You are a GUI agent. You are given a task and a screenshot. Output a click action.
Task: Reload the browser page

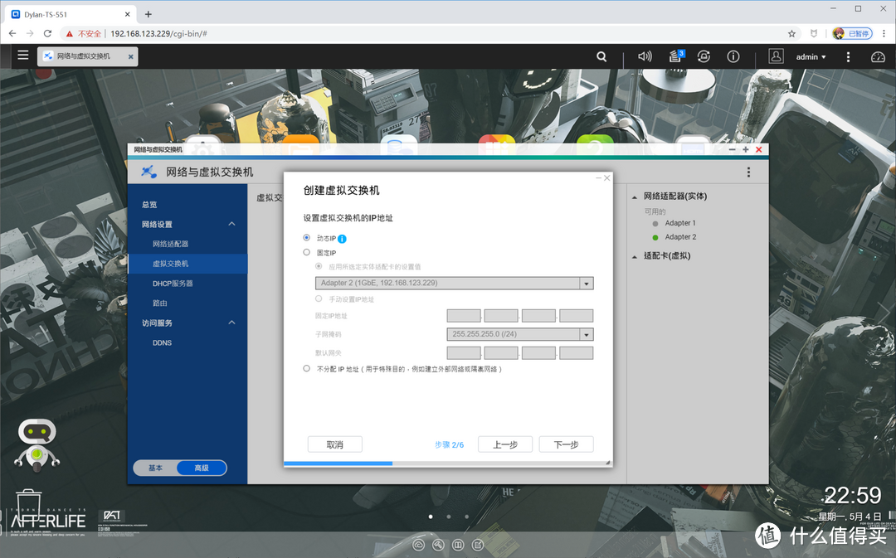pos(47,34)
